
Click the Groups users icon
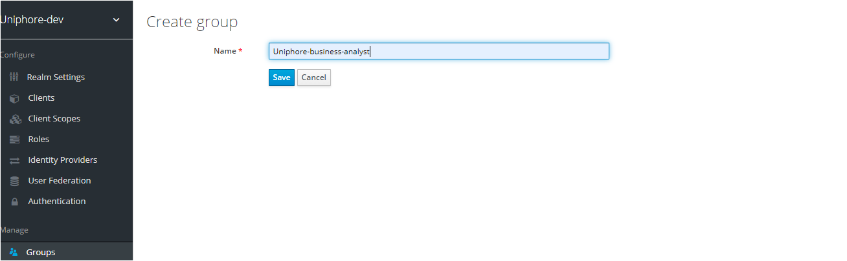coord(14,252)
